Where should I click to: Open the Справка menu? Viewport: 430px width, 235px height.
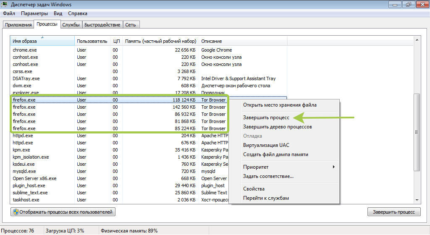(x=78, y=13)
